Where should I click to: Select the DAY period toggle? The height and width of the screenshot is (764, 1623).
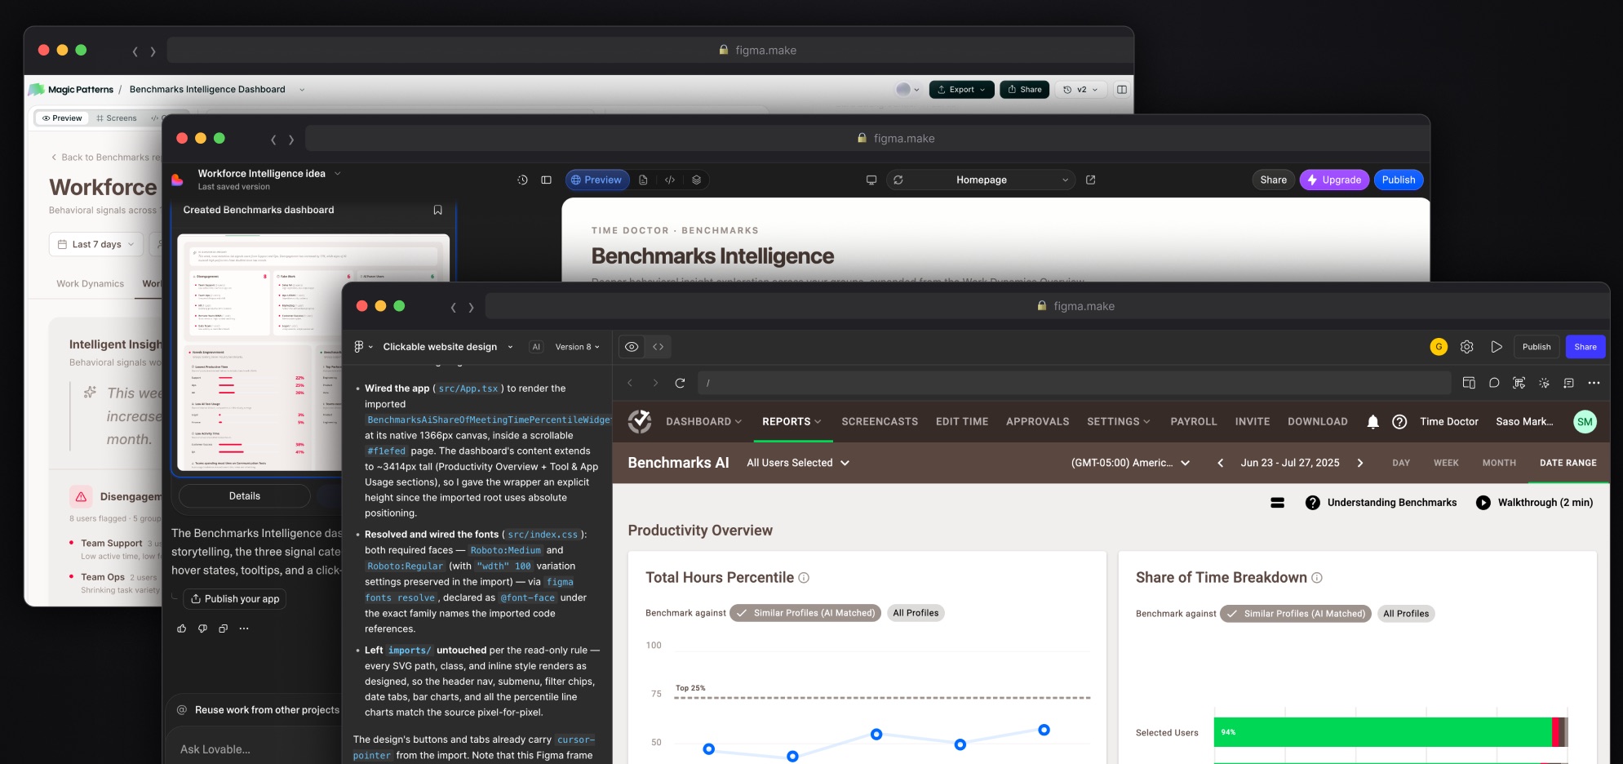coord(1401,463)
